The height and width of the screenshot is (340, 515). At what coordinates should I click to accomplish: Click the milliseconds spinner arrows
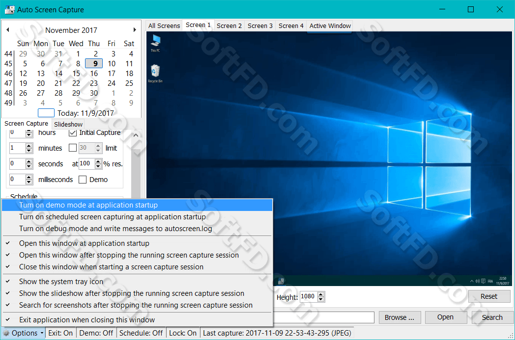tap(29, 180)
